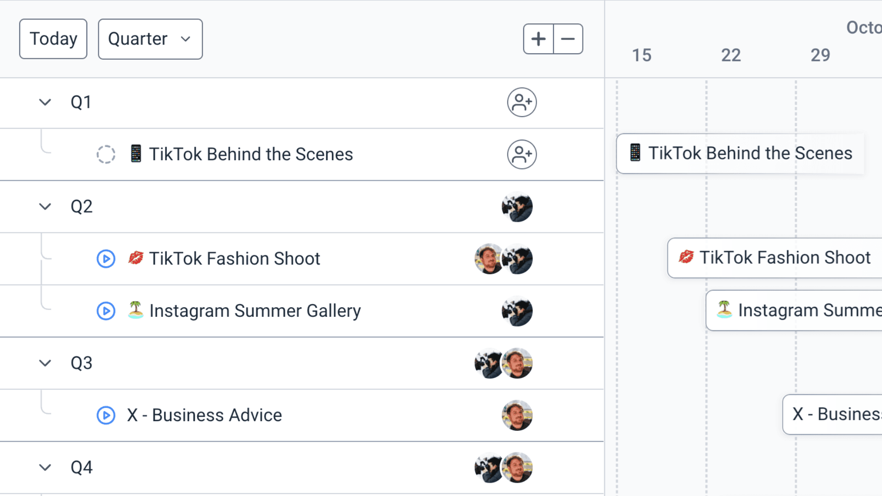This screenshot has height=496, width=882.
Task: Open TikTok Fashion Shoot task in list
Action: (x=234, y=259)
